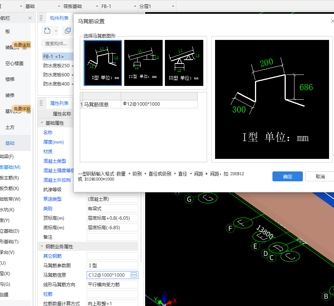Screen dimensions: 334x306
Task: Select the II型 stirrup chair shape thumbnail
Action: point(143,63)
